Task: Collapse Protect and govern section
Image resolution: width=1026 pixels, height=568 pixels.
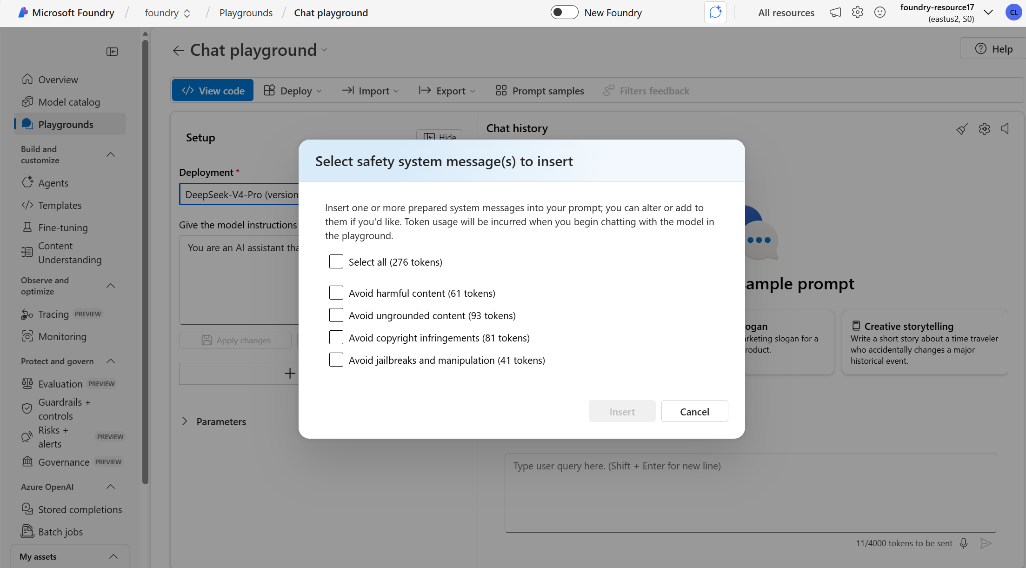Action: click(111, 361)
